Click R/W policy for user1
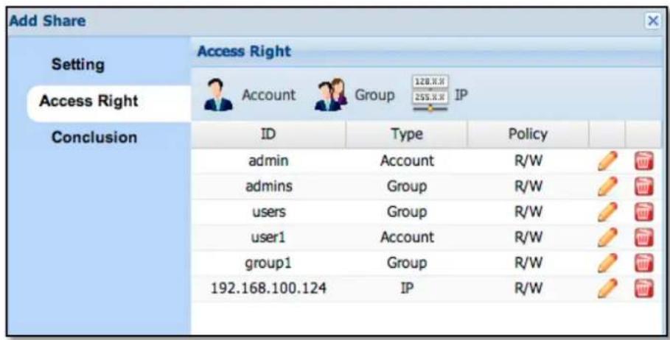 528,237
